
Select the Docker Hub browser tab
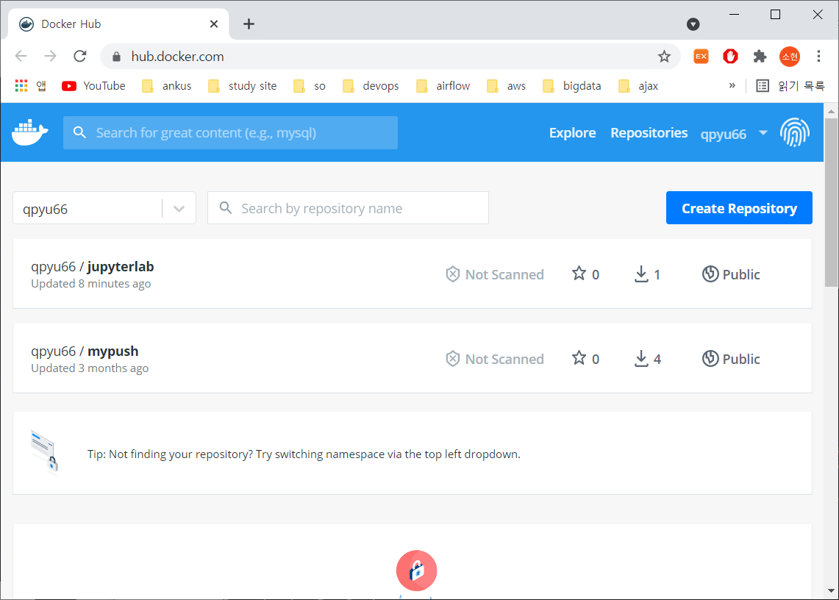click(x=119, y=24)
